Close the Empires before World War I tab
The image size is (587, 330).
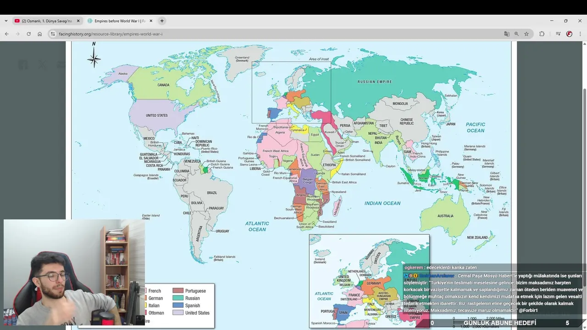pyautogui.click(x=151, y=21)
